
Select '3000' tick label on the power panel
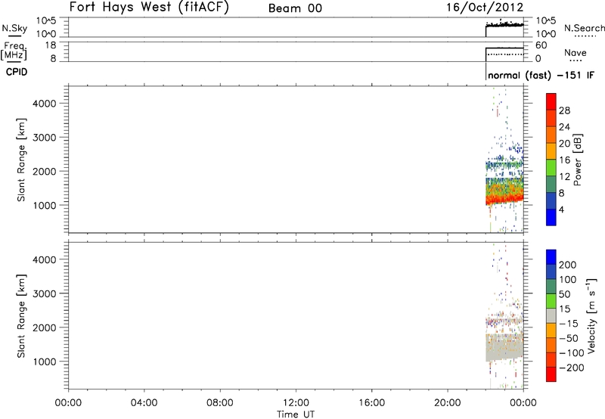point(45,138)
